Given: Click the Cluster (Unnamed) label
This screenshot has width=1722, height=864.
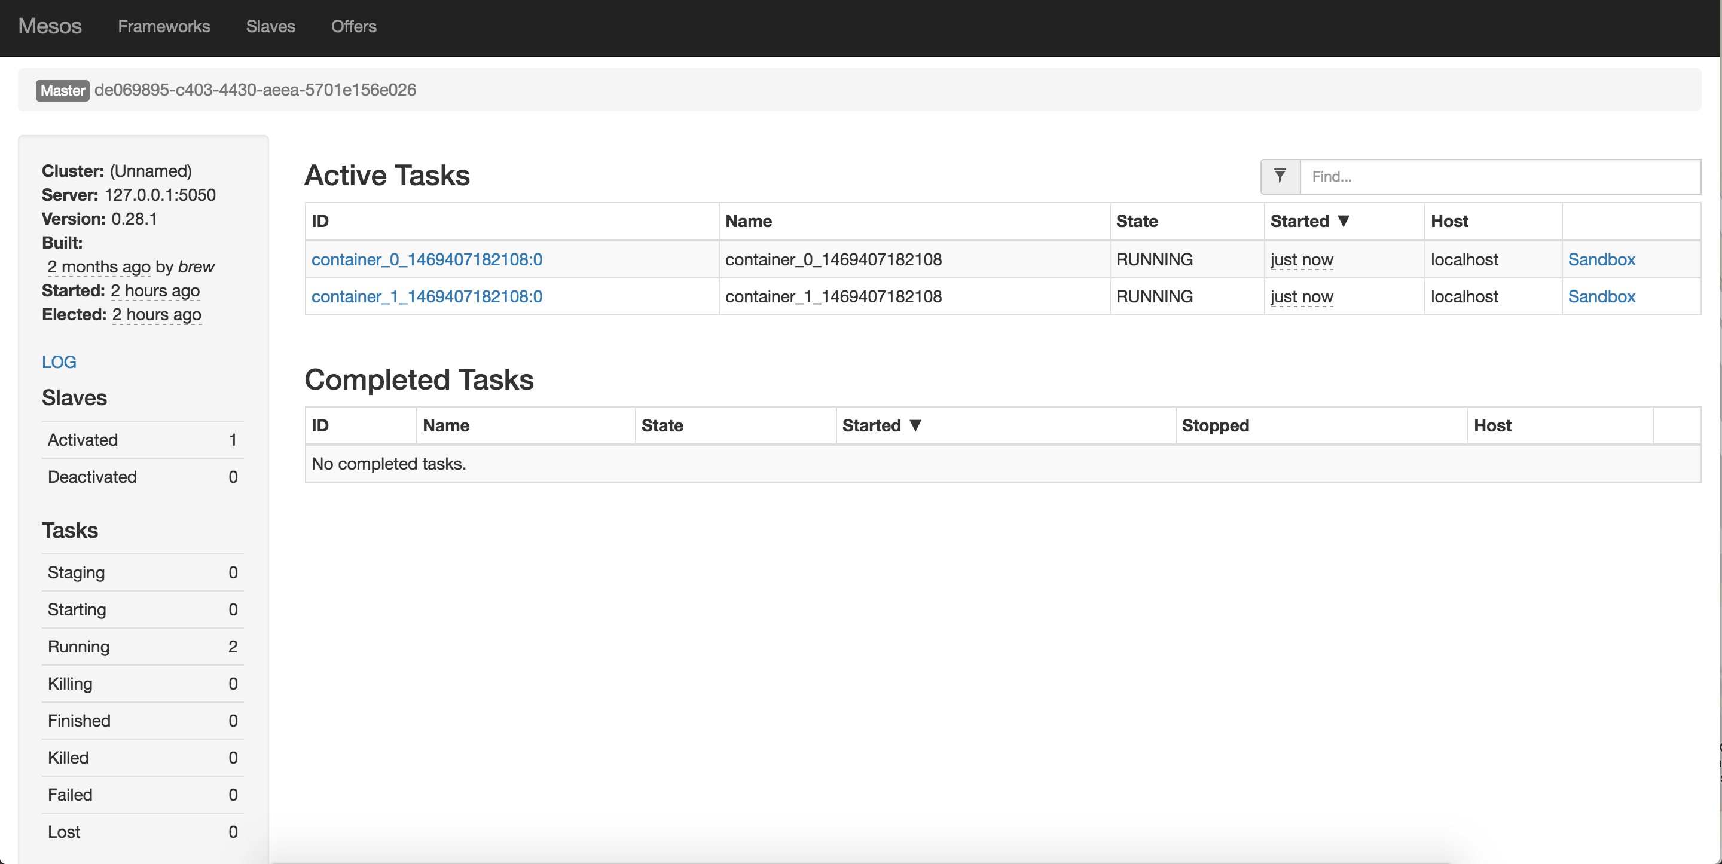Looking at the screenshot, I should (x=117, y=171).
